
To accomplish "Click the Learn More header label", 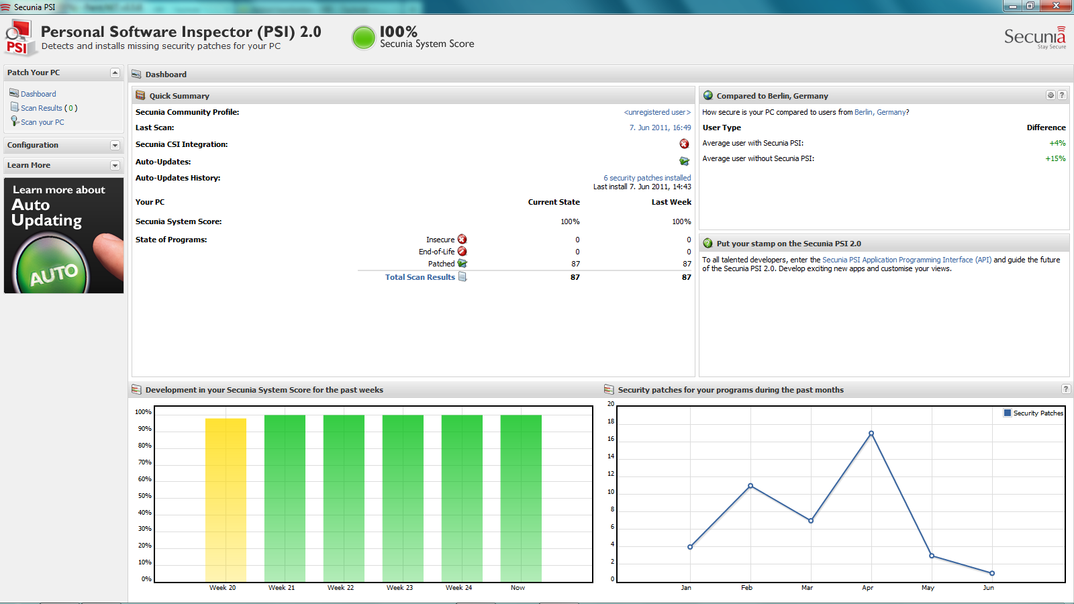I will tap(29, 165).
